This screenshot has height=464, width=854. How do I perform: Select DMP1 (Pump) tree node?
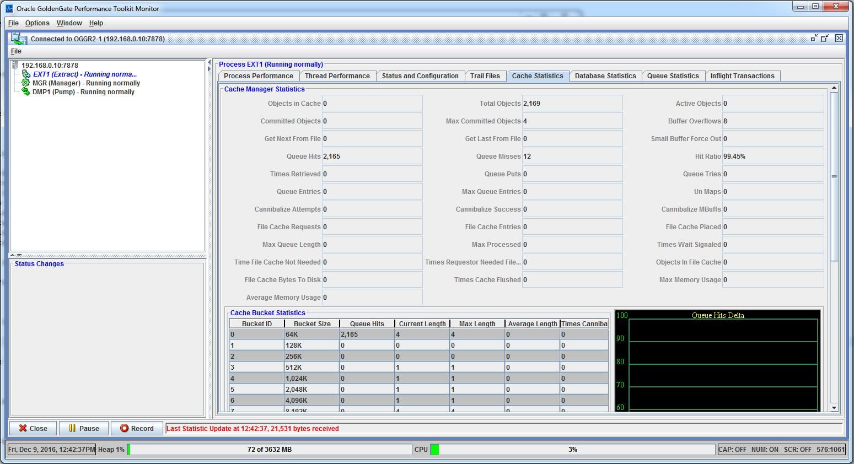[x=83, y=92]
